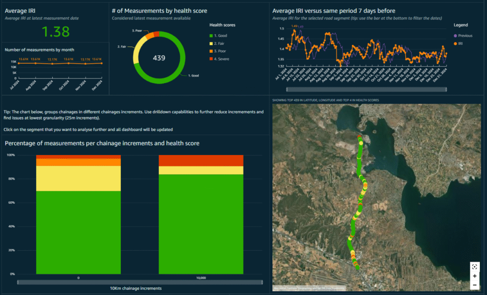487x295 pixels.
Task: Click the Jul 2024 point in monthly chart
Action: point(19,63)
